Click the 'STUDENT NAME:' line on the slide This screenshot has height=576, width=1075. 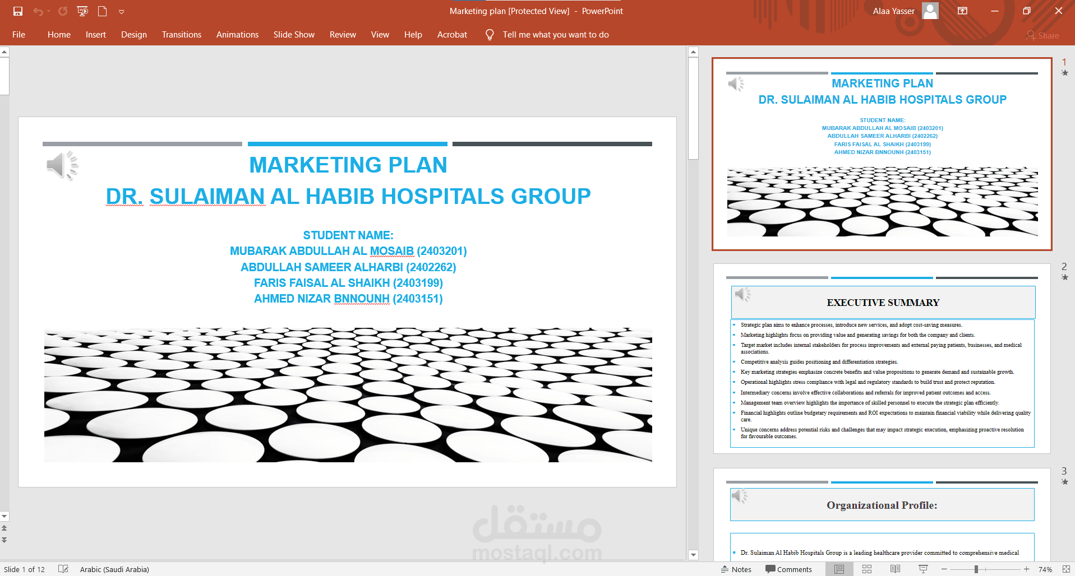click(348, 235)
